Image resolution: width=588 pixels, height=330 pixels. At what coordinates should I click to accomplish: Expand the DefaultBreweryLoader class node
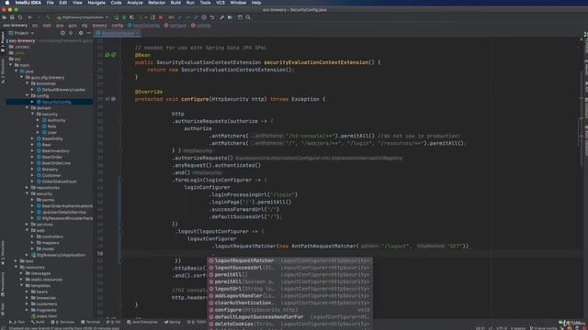[x=33, y=90]
